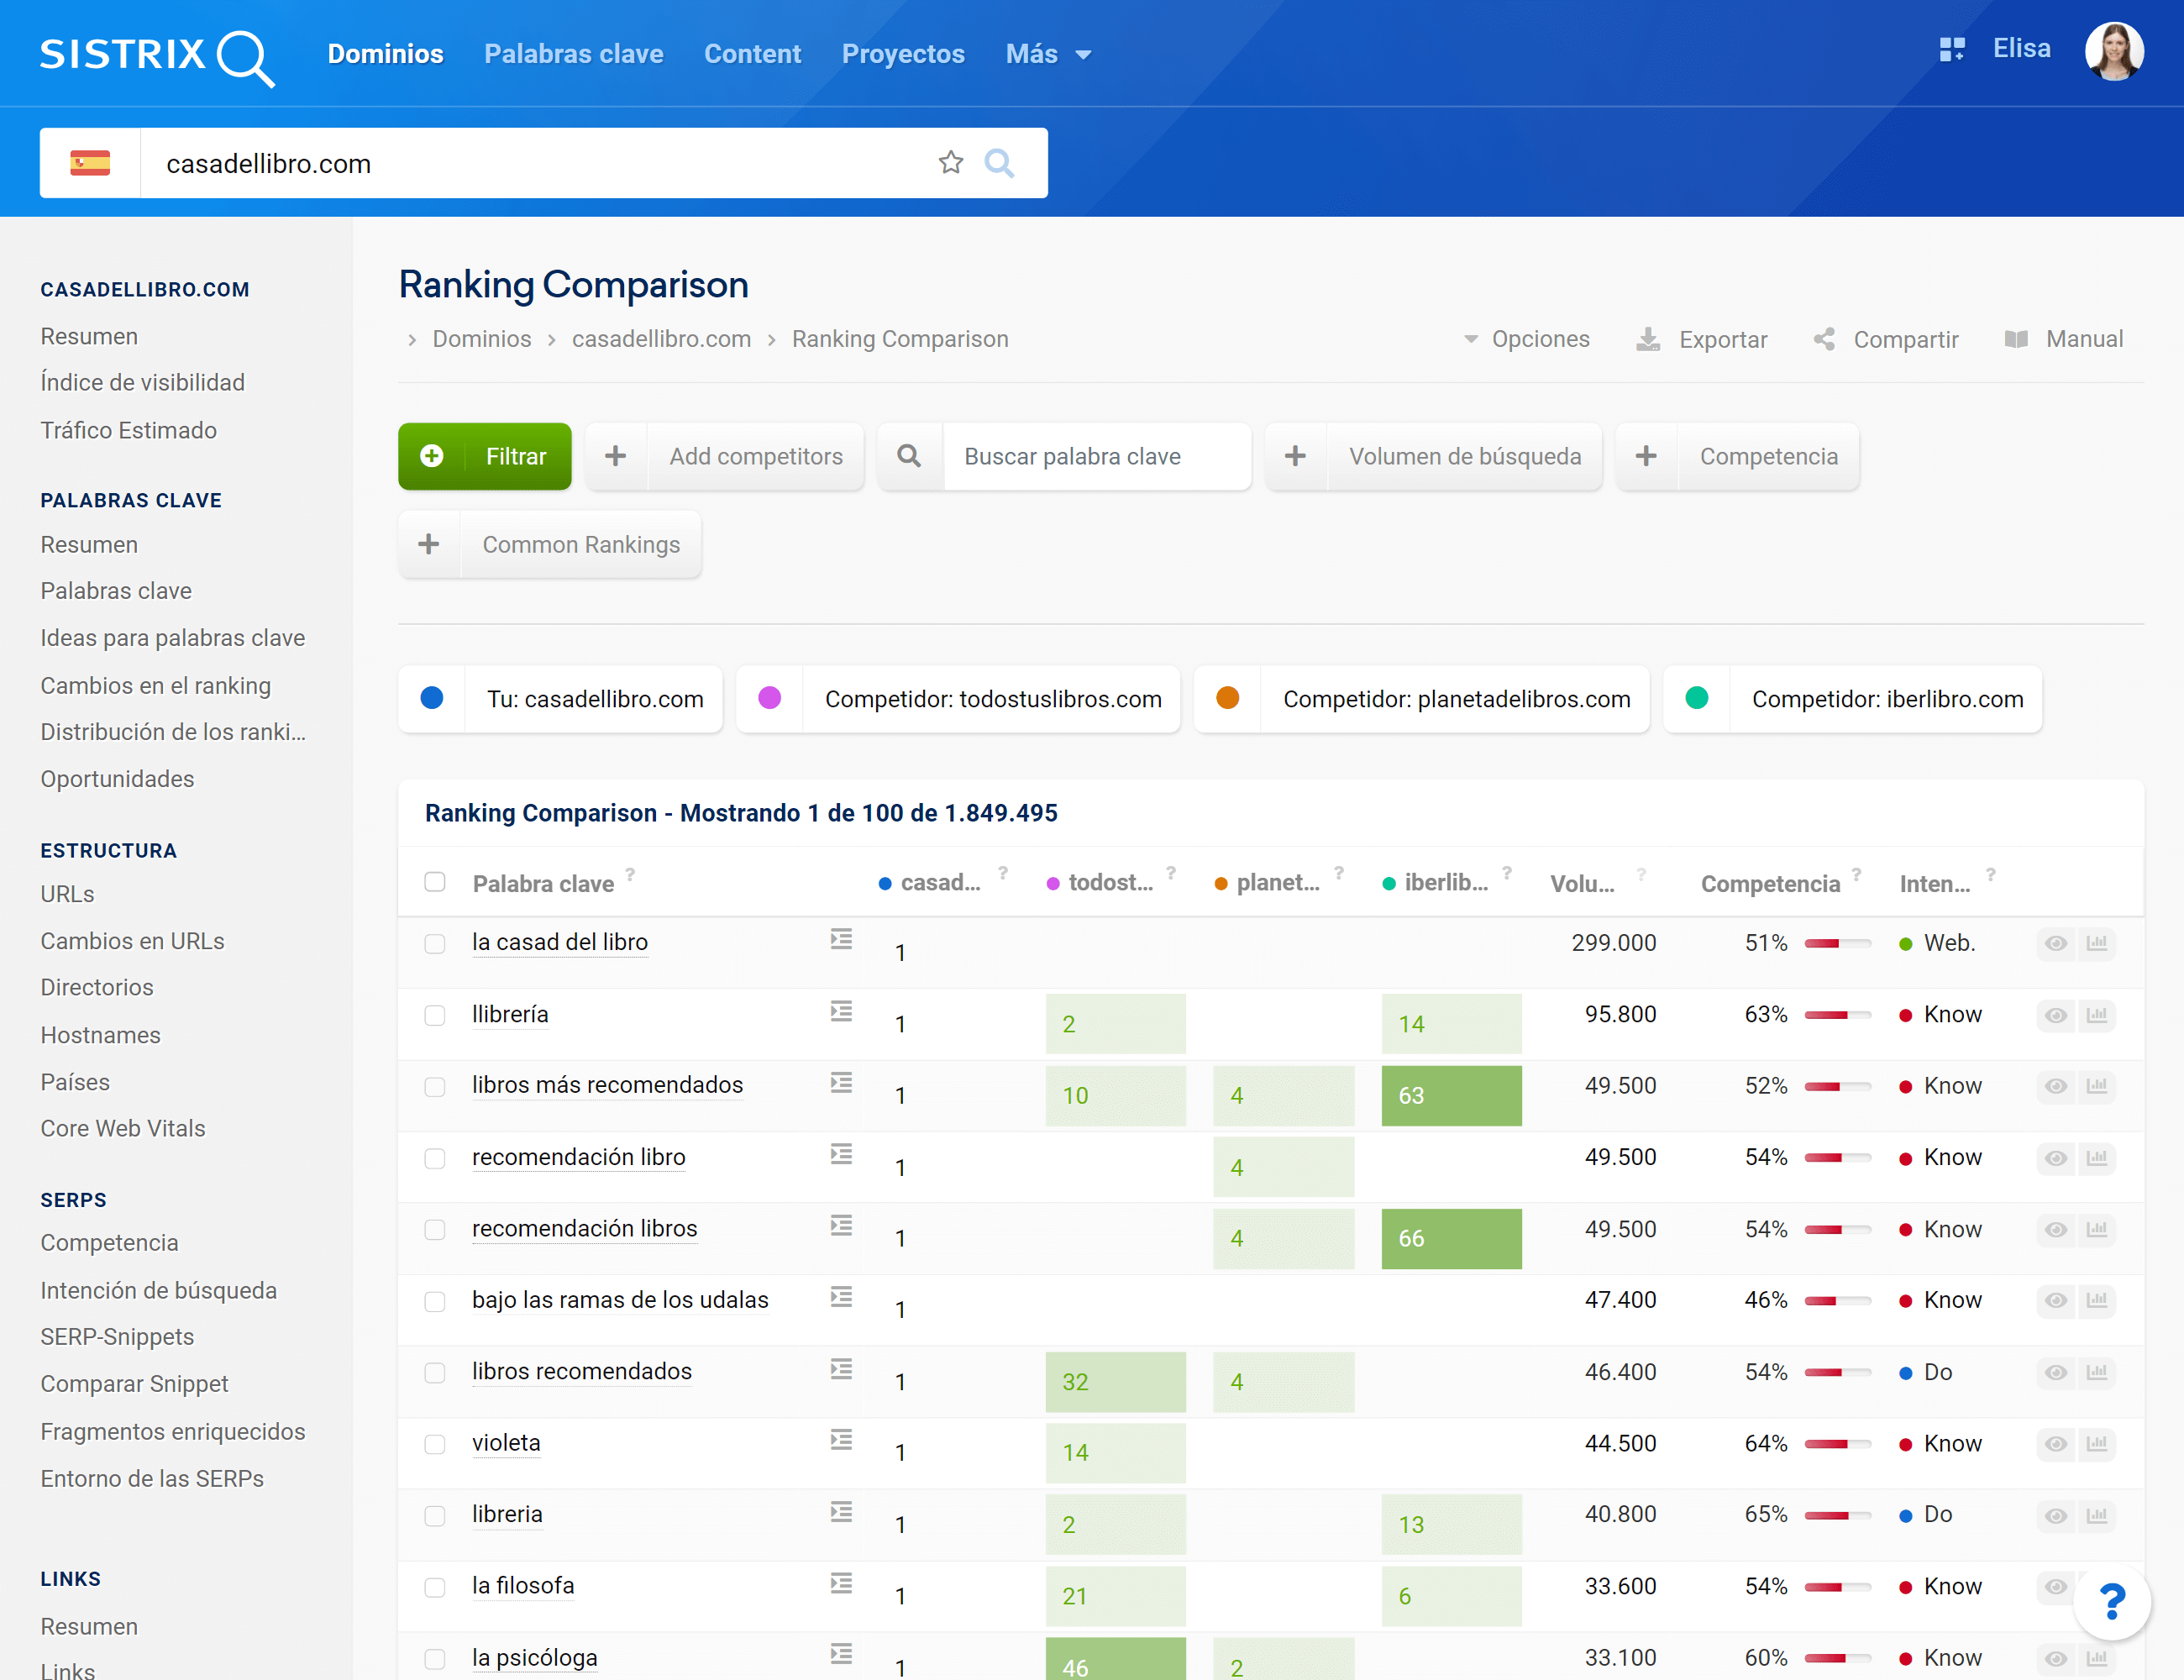Click the blue help question mark bubble
This screenshot has width=2184, height=1680.
pyautogui.click(x=2111, y=1601)
